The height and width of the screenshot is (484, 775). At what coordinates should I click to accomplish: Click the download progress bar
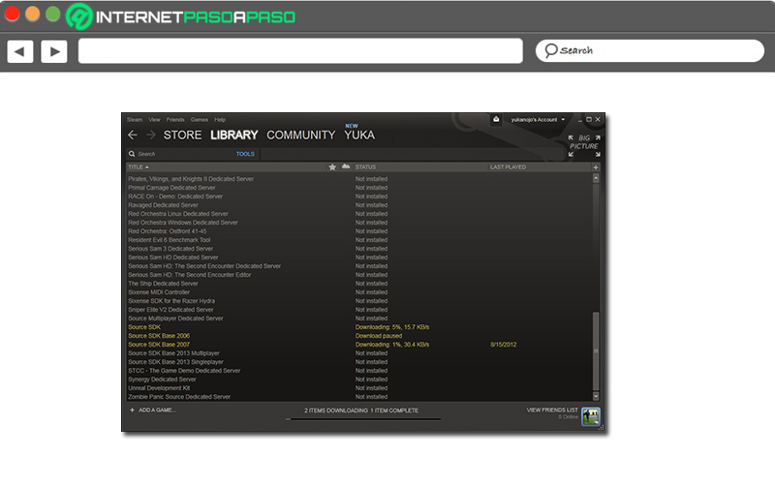363,419
